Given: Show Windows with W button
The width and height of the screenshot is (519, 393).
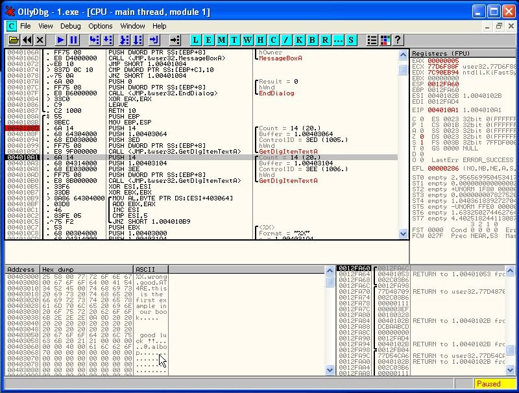Looking at the screenshot, I should click(247, 40).
